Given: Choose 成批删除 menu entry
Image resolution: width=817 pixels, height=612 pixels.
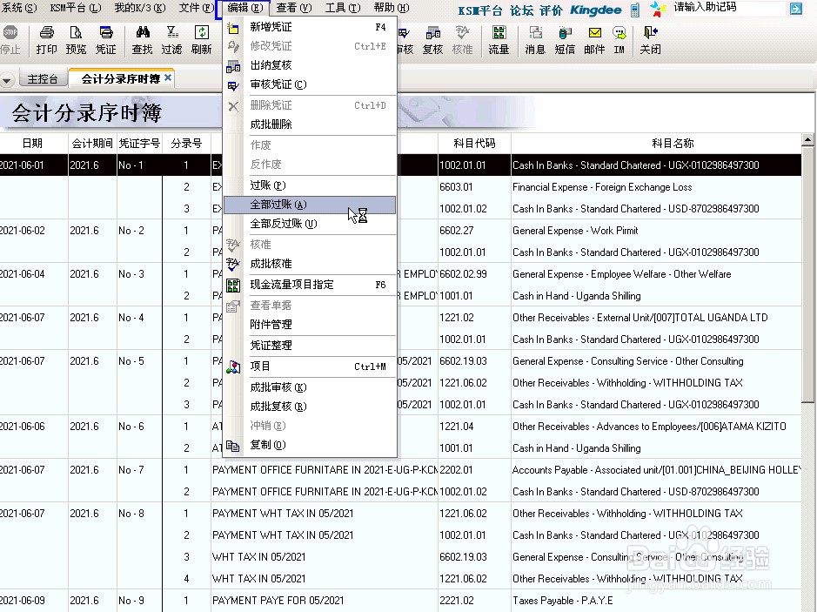Looking at the screenshot, I should (310, 124).
